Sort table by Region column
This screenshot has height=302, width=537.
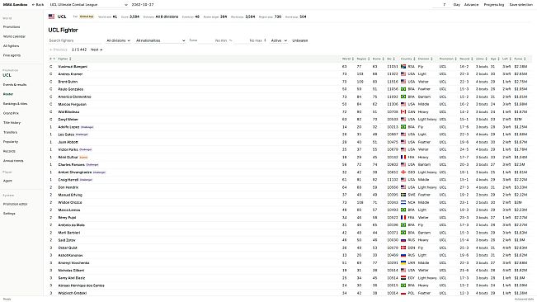(x=363, y=59)
